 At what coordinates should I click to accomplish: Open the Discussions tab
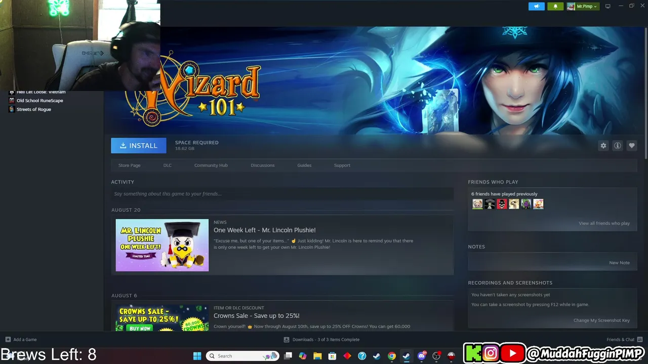click(x=263, y=165)
